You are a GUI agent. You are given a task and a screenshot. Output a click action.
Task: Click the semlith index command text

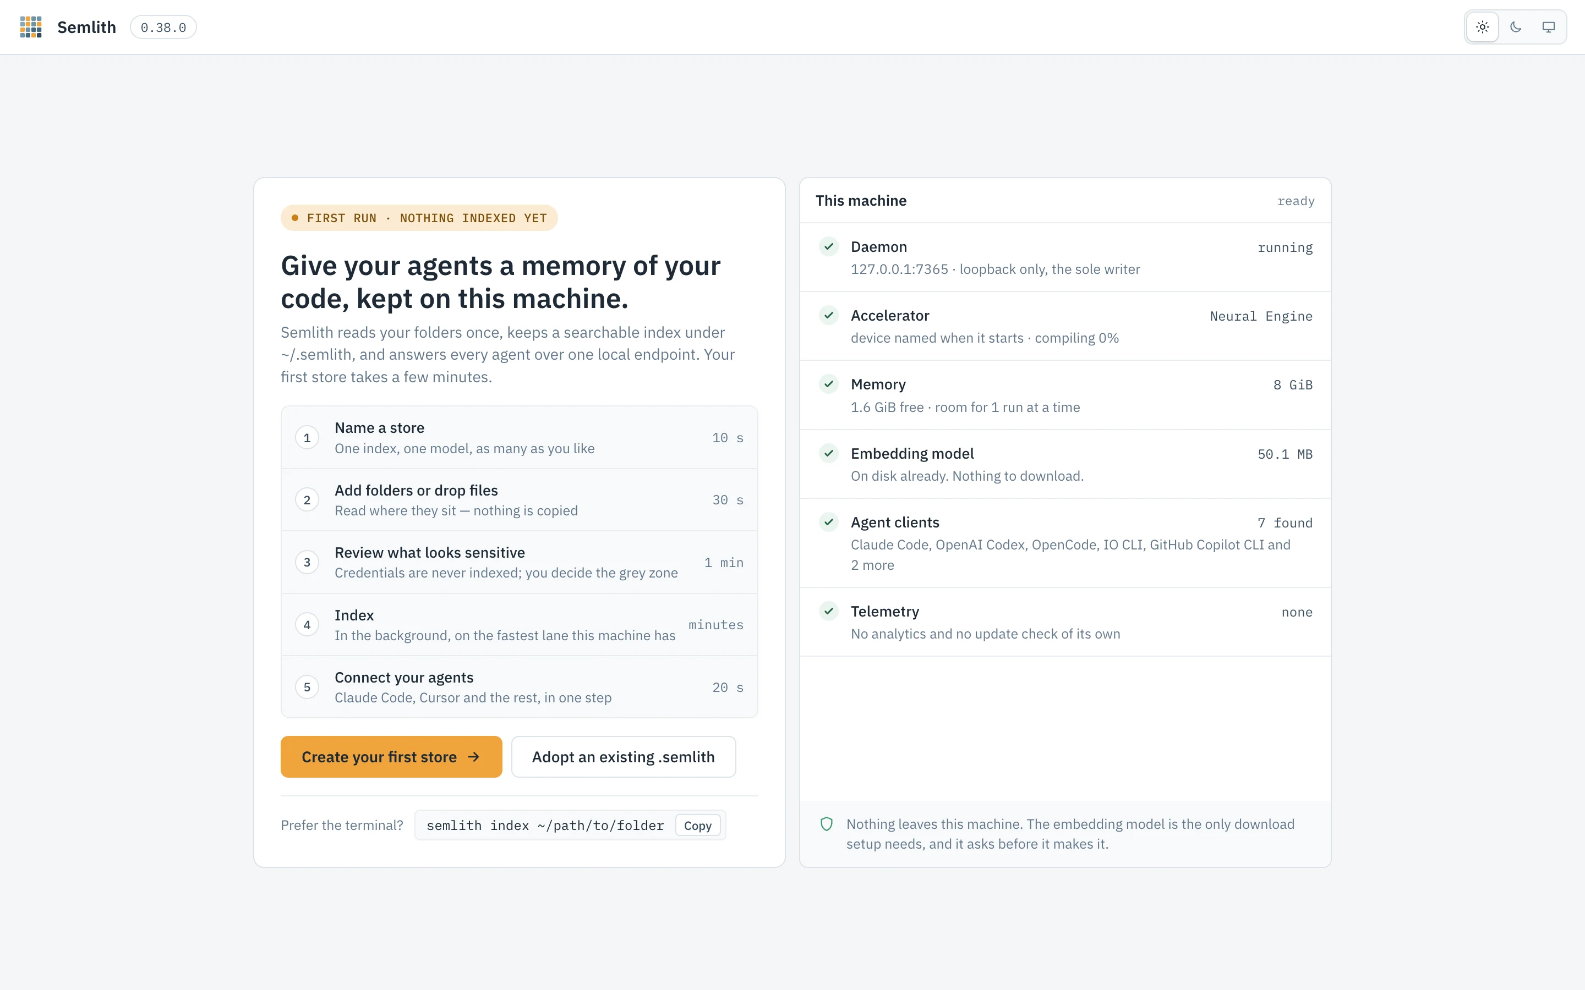[545, 826]
